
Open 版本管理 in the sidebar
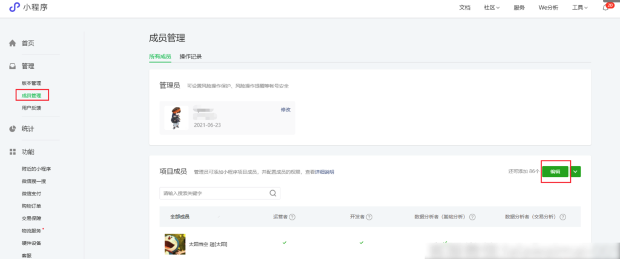[x=31, y=83]
